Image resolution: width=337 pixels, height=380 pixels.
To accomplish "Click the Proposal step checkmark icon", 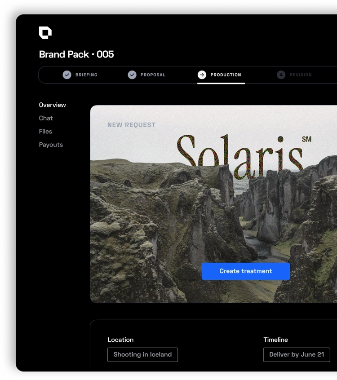I will (132, 75).
